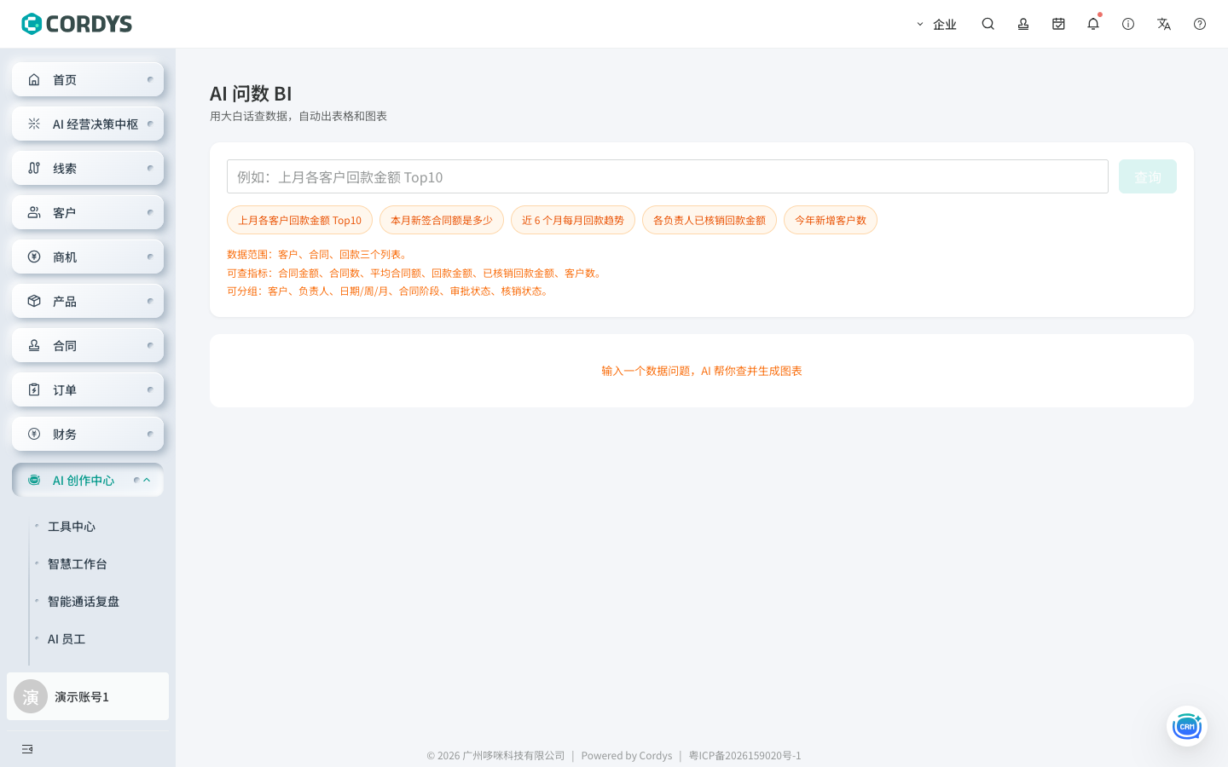This screenshot has height=767, width=1228.
Task: Click 可查指标 description line
Action: [x=416, y=273]
